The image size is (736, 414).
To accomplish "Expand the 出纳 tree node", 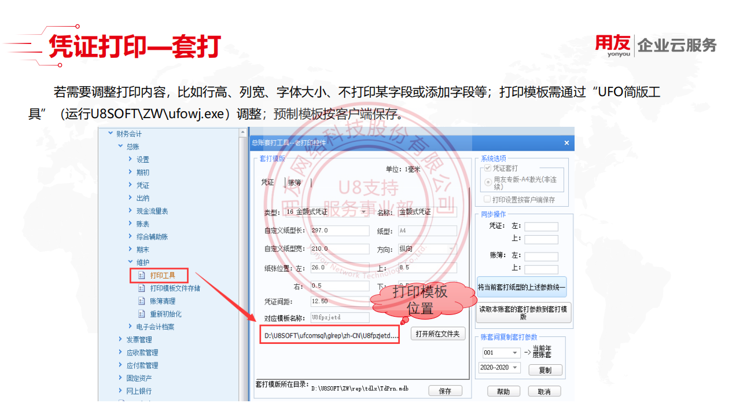I will coord(130,198).
